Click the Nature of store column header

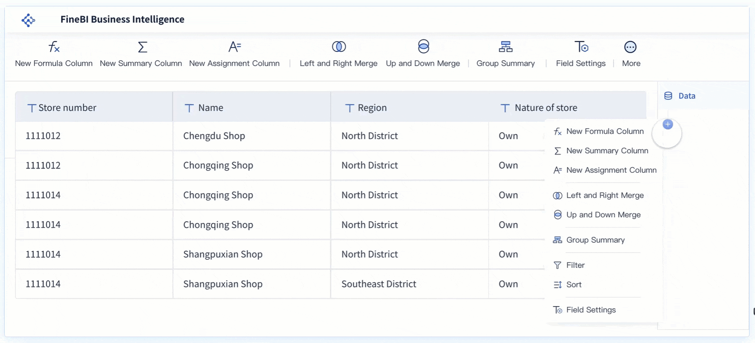pyautogui.click(x=545, y=108)
